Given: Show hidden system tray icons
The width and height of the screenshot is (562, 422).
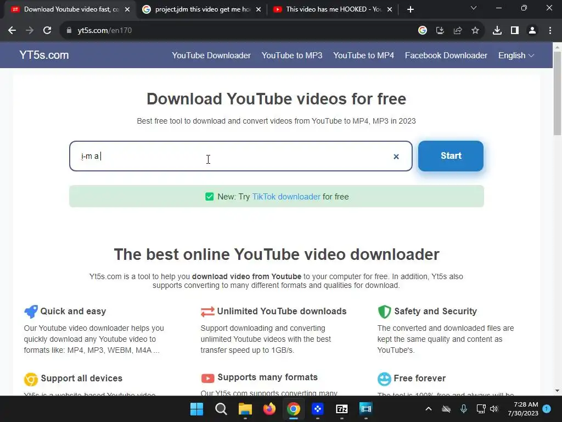Looking at the screenshot, I should pyautogui.click(x=428, y=409).
